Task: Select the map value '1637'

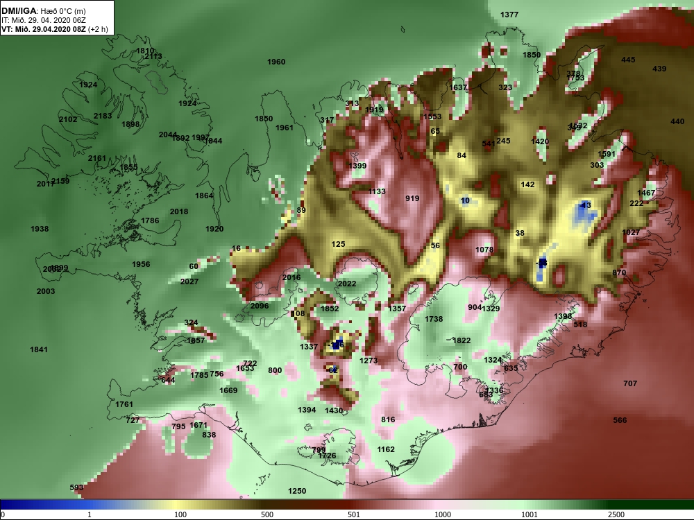Action: [458, 87]
